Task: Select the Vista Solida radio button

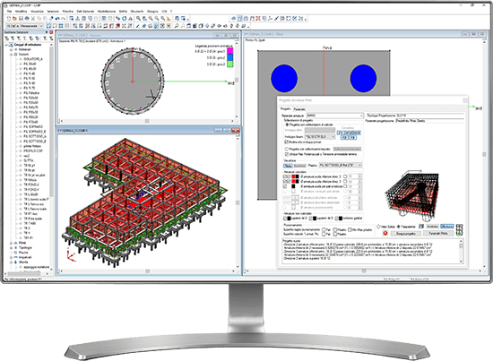Action: coord(379,227)
